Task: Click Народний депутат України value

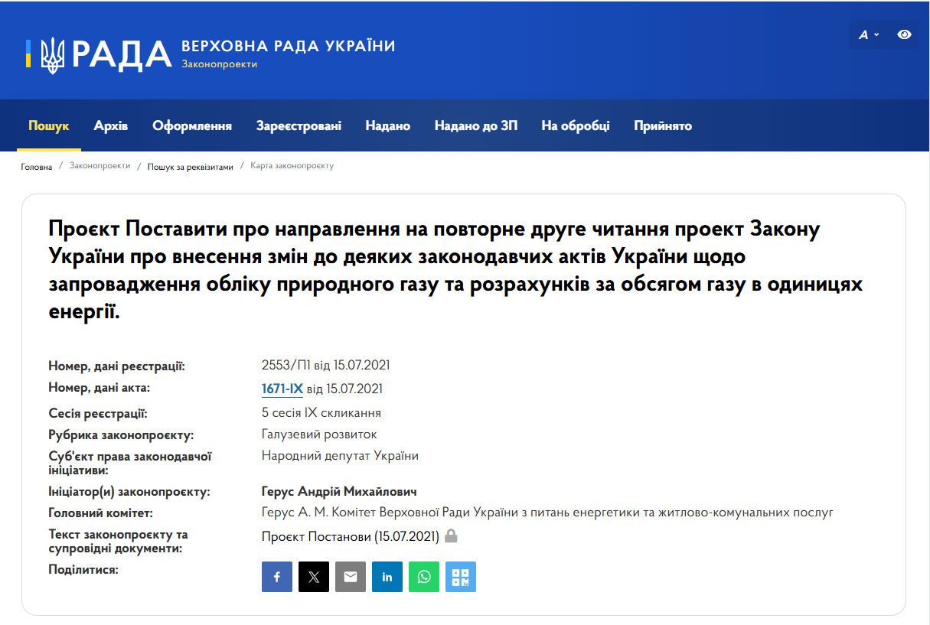Action: coord(341,455)
